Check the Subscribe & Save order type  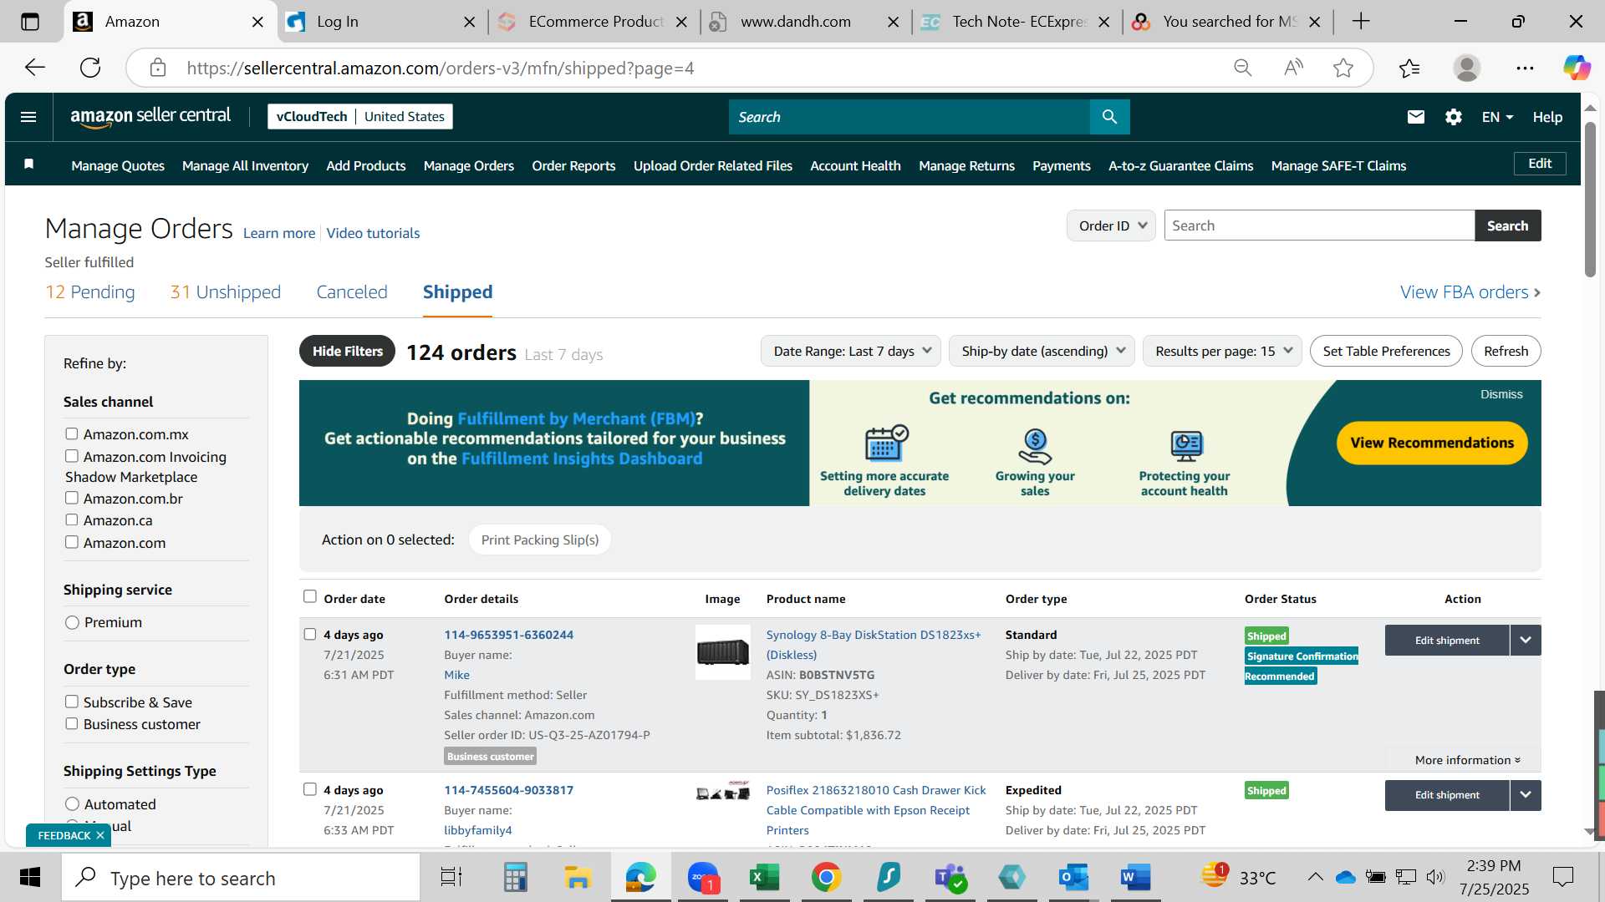[x=72, y=702]
